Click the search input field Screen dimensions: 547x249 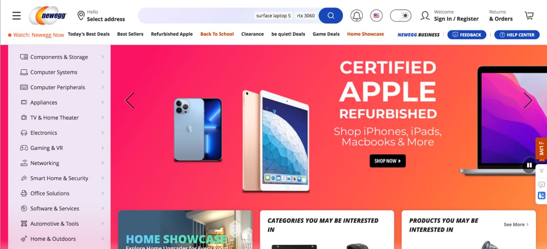[x=196, y=16]
